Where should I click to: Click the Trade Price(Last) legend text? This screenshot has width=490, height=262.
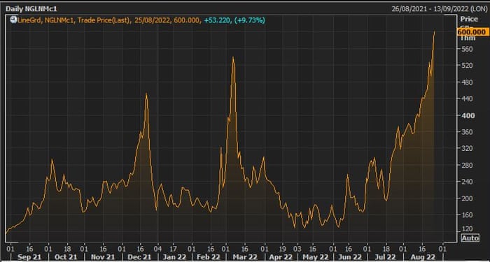104,20
